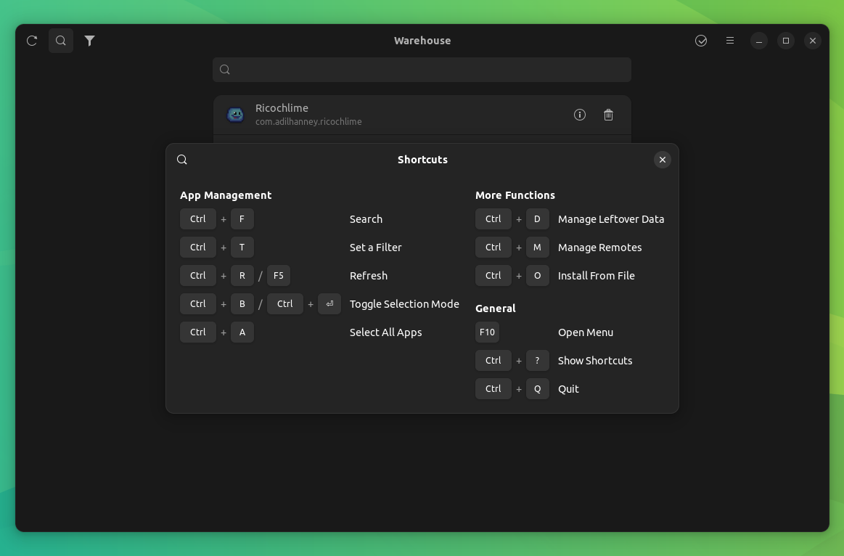Click the F10 keycap for Open Menu

coord(487,332)
